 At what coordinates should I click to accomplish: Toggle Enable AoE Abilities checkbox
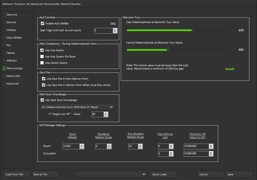(x=42, y=24)
